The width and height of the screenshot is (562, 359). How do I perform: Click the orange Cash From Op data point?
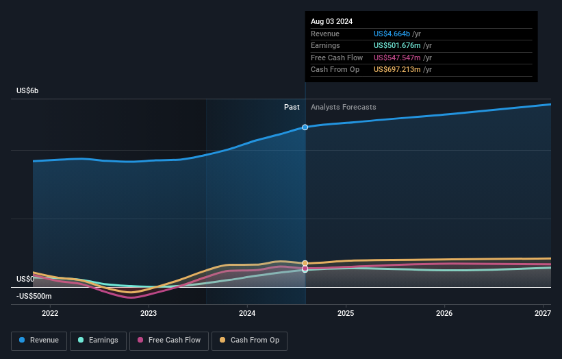[305, 263]
